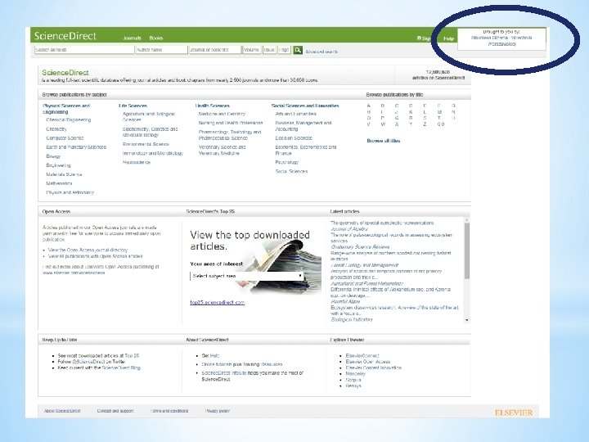This screenshot has height=442, width=589.
Task: Focus the Volume field
Action: click(x=252, y=50)
